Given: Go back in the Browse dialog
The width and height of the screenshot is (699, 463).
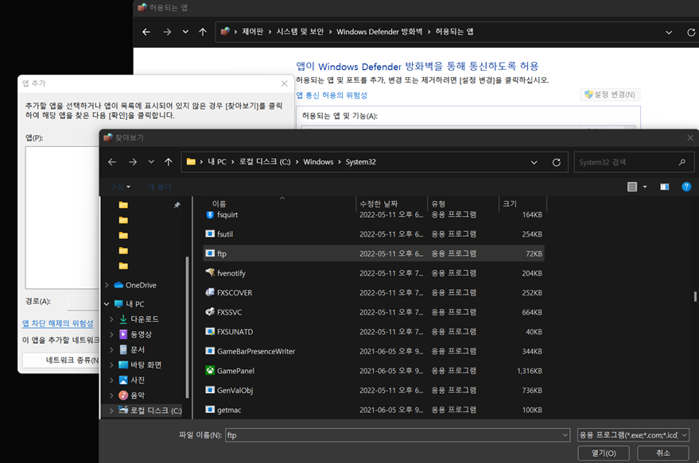Looking at the screenshot, I should coord(112,162).
